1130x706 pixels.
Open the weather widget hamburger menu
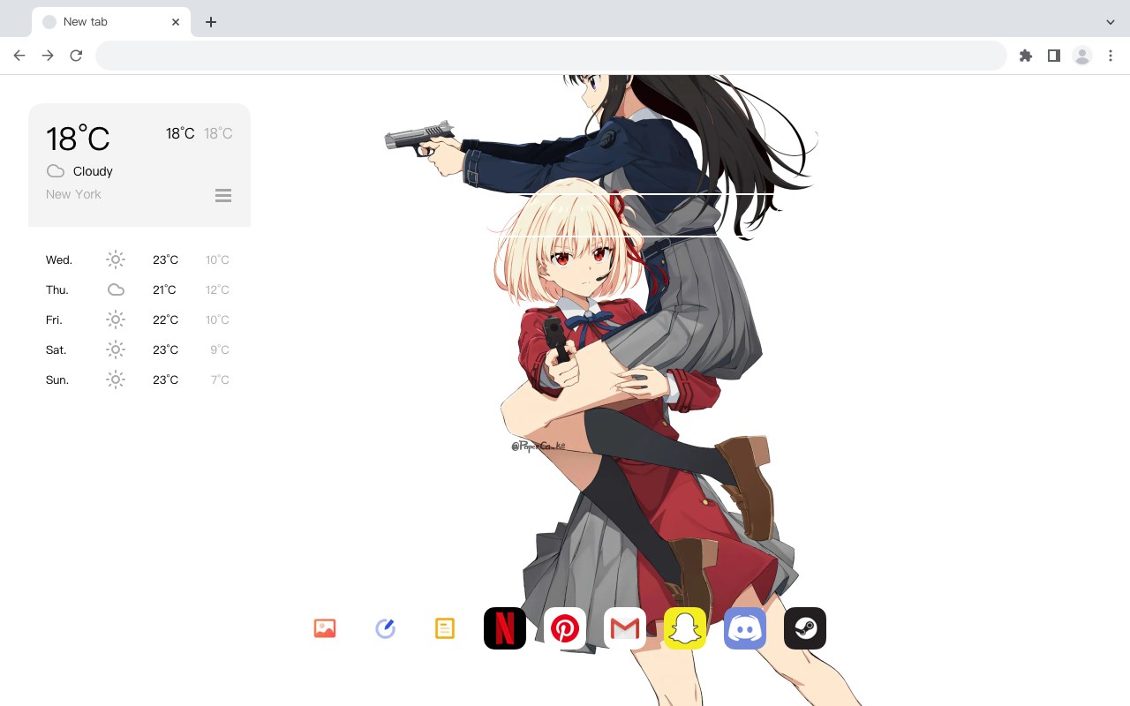point(223,195)
